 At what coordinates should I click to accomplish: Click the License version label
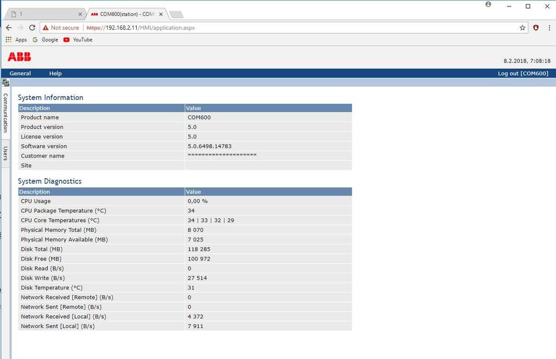(41, 136)
